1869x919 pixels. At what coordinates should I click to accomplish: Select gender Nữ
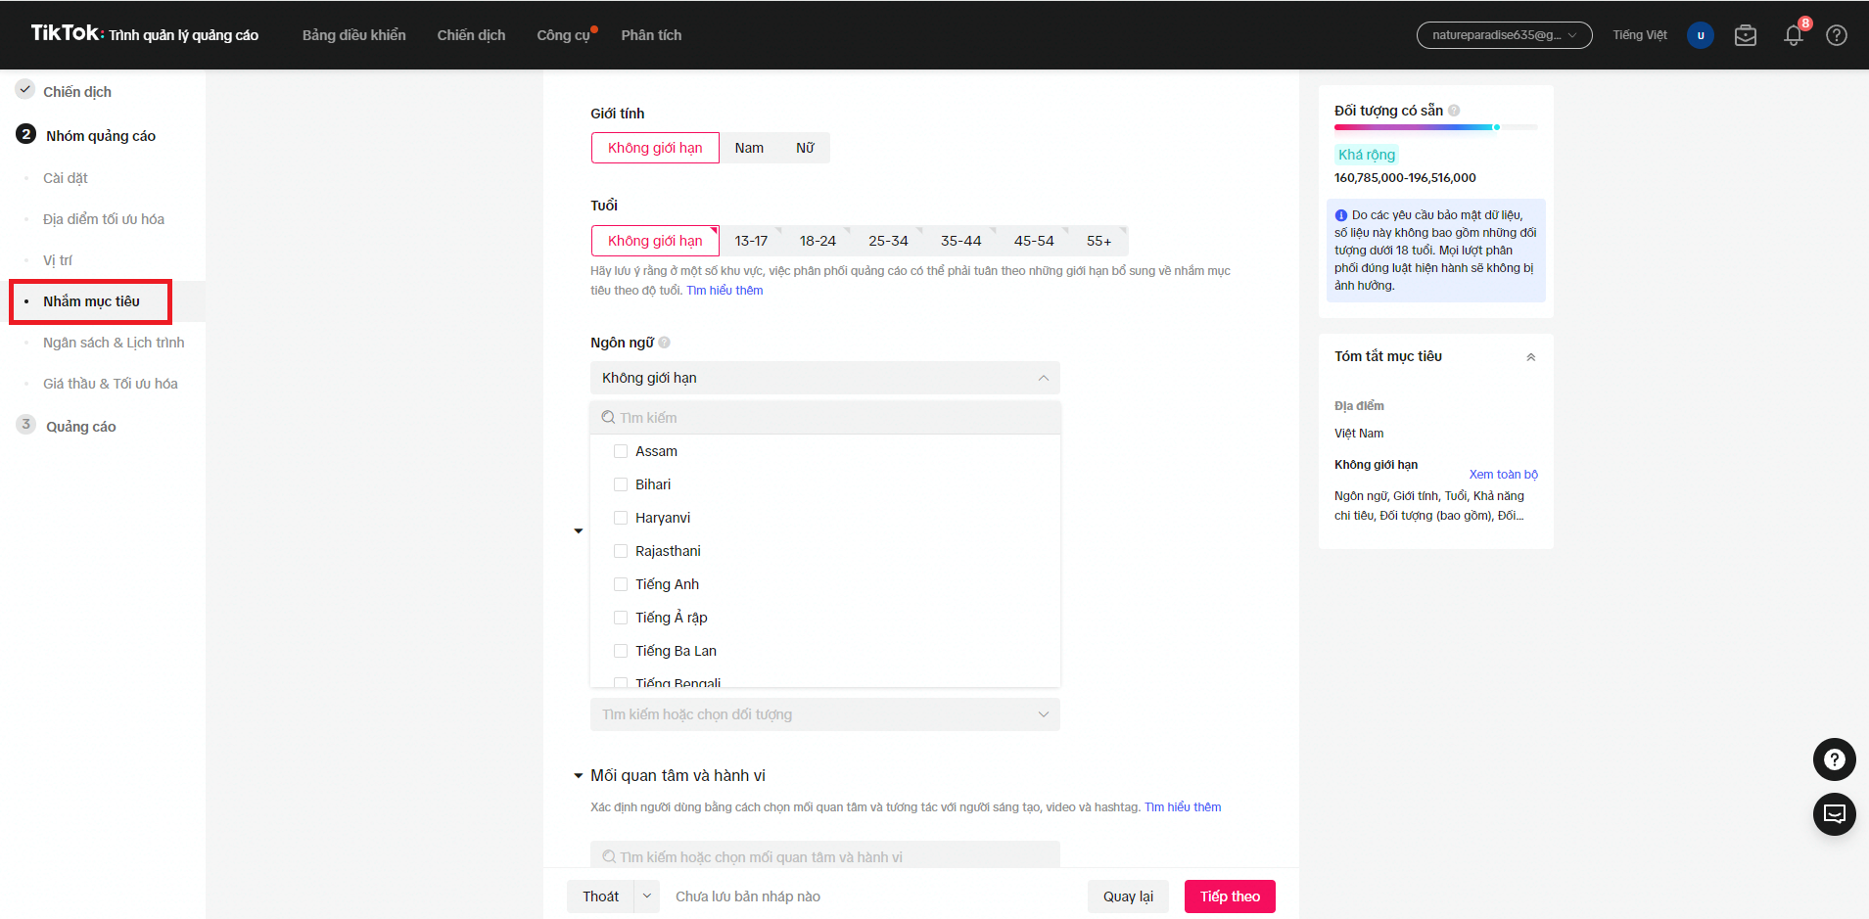tap(805, 148)
